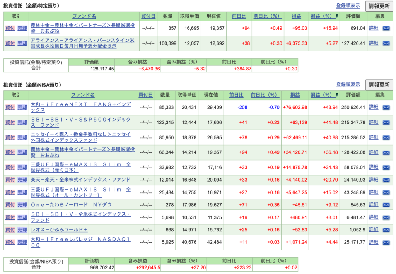Image resolution: width=396 pixels, height=274 pixels.
Task: Click the mail icon for the Alliance Bernstein fund
Action: (386, 43)
